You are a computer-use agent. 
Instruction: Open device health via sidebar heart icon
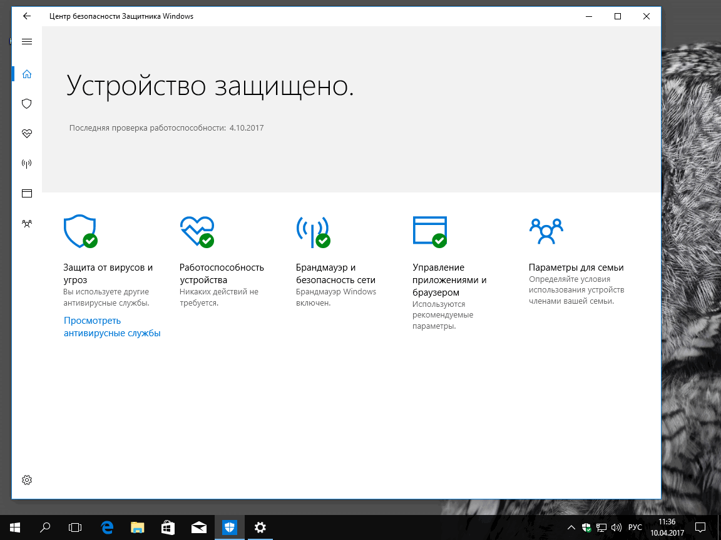pos(26,133)
